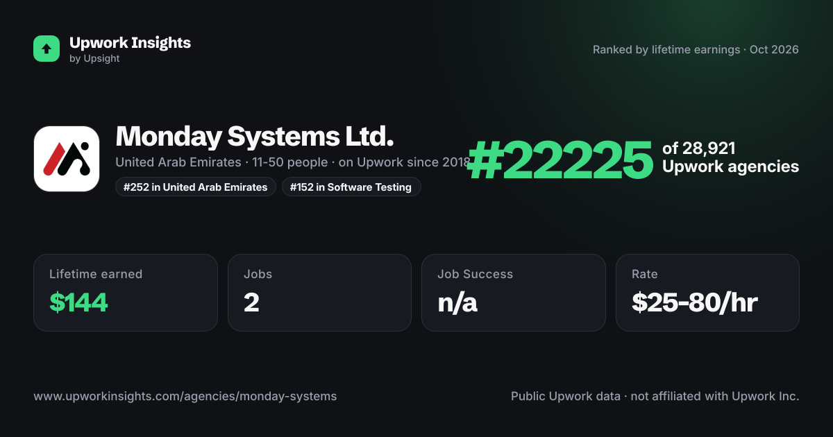833x437 pixels.
Task: Click the Monday Systems Ltd. heading
Action: [255, 136]
